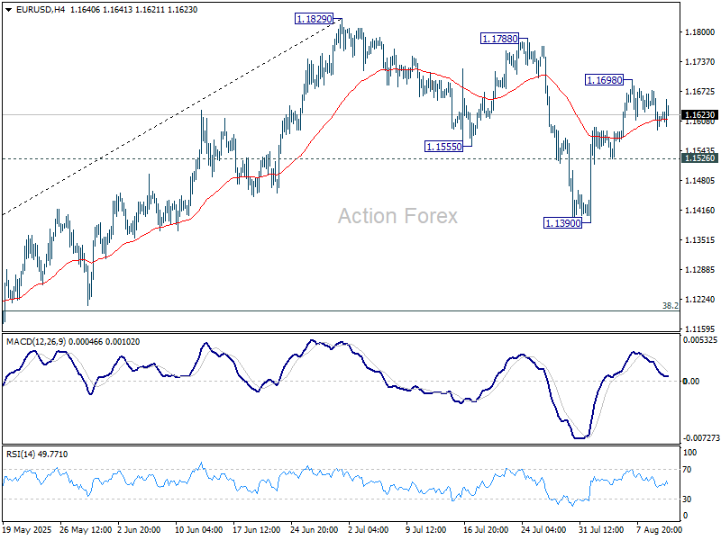This screenshot has height=540, width=721.
Task: Click the current price tag 1.16230
Action: [x=699, y=115]
